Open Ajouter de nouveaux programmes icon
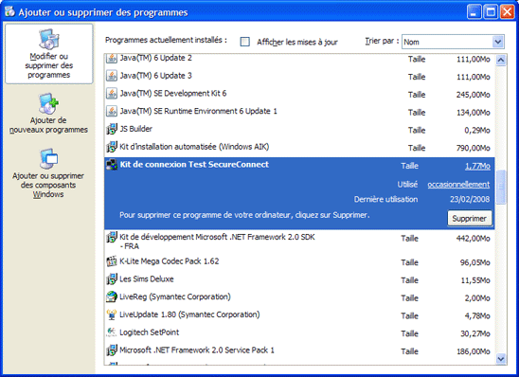This screenshot has width=519, height=377. (x=48, y=103)
